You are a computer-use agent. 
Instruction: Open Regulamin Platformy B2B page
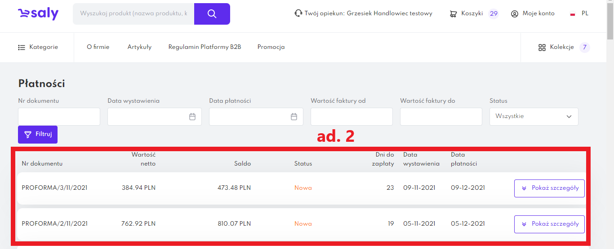pyautogui.click(x=205, y=47)
